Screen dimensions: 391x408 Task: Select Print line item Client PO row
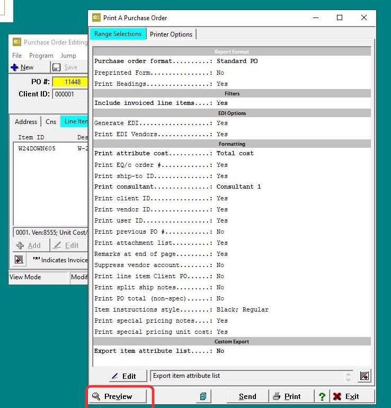pyautogui.click(x=232, y=276)
